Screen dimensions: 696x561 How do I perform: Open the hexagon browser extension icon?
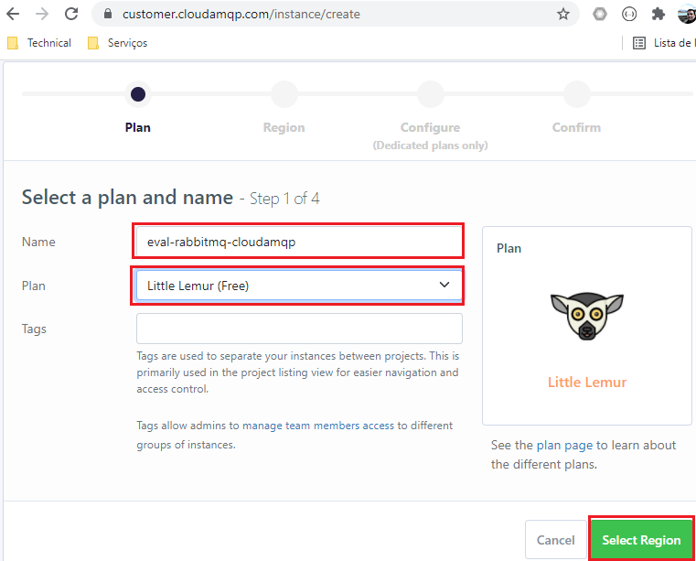[x=600, y=15]
